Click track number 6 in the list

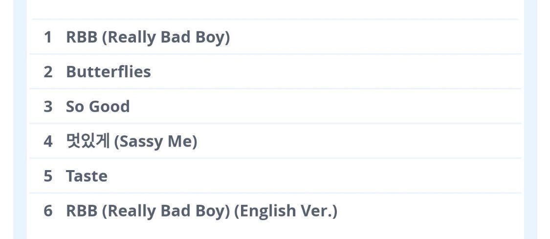click(x=47, y=211)
